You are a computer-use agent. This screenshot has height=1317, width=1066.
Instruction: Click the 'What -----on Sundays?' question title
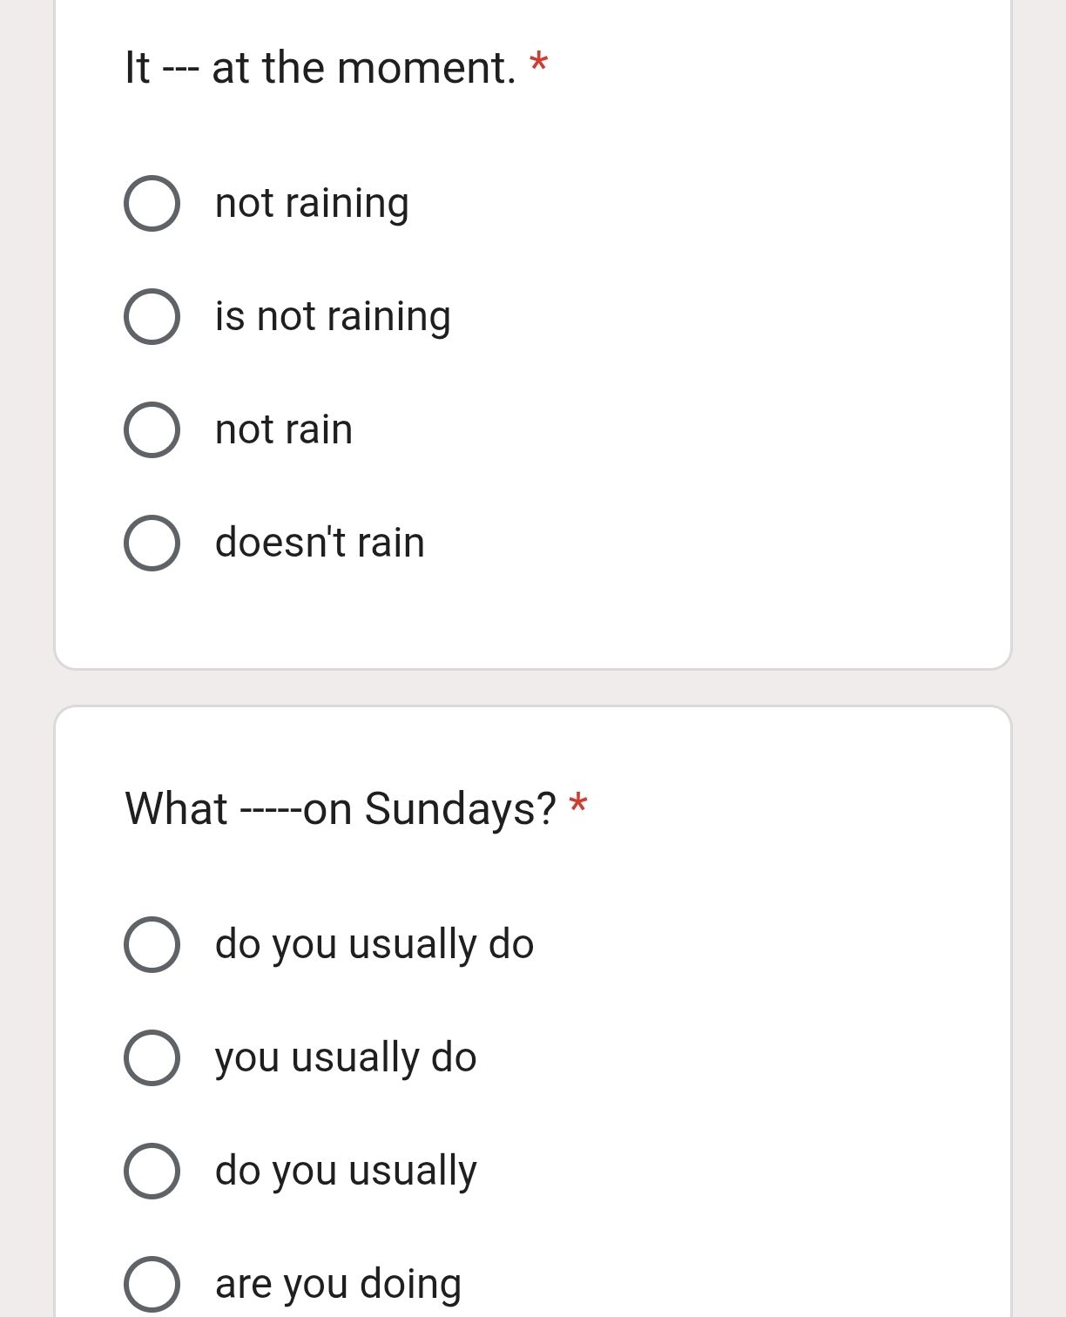pyautogui.click(x=341, y=808)
